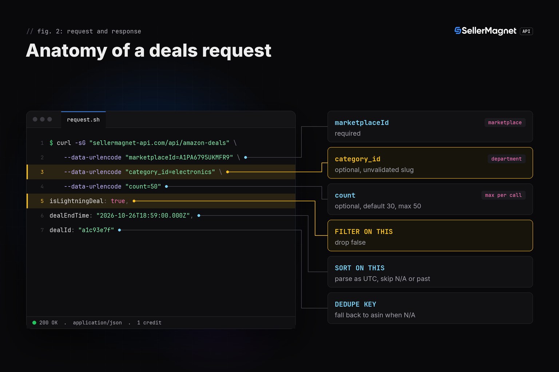Select the count annotation card title
The height and width of the screenshot is (372, 559).
tap(345, 195)
